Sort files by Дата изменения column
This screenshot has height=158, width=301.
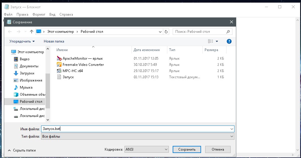[147, 50]
